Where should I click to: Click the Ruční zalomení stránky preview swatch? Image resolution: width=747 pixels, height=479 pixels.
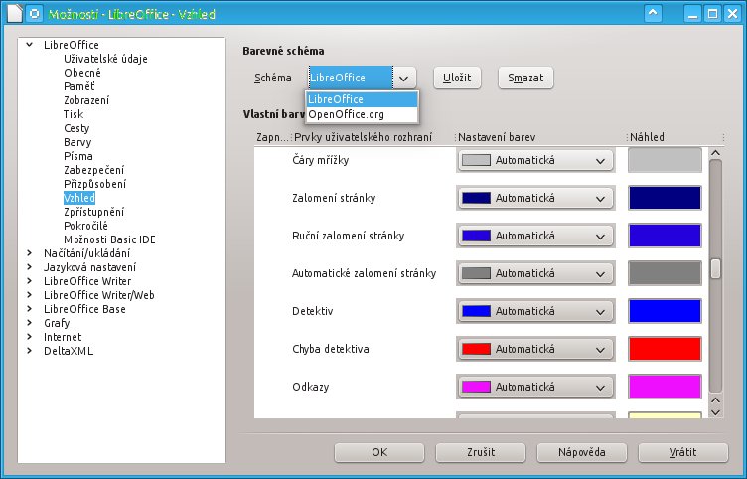pos(665,236)
